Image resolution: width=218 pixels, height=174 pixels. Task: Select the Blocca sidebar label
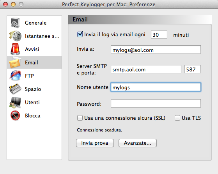[x=33, y=115]
